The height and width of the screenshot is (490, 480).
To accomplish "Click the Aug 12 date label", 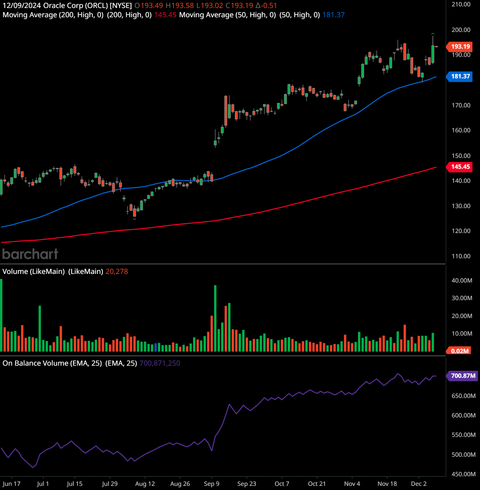I will pyautogui.click(x=145, y=484).
